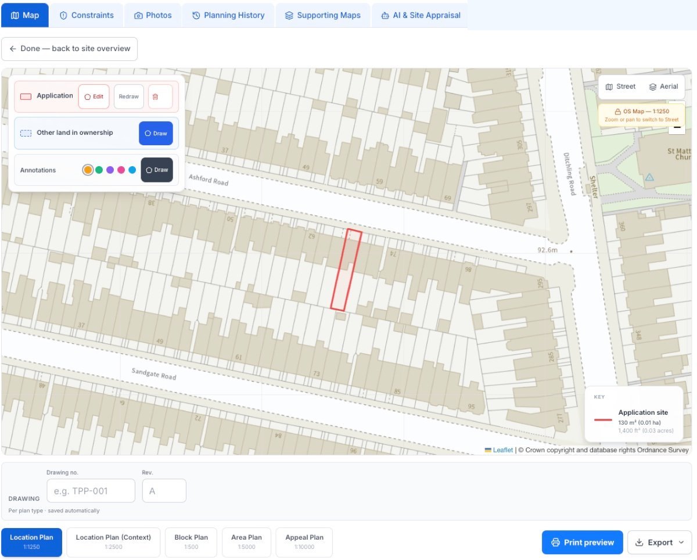Select Area Plan 1:5000
The image size is (697, 560).
(x=246, y=542)
